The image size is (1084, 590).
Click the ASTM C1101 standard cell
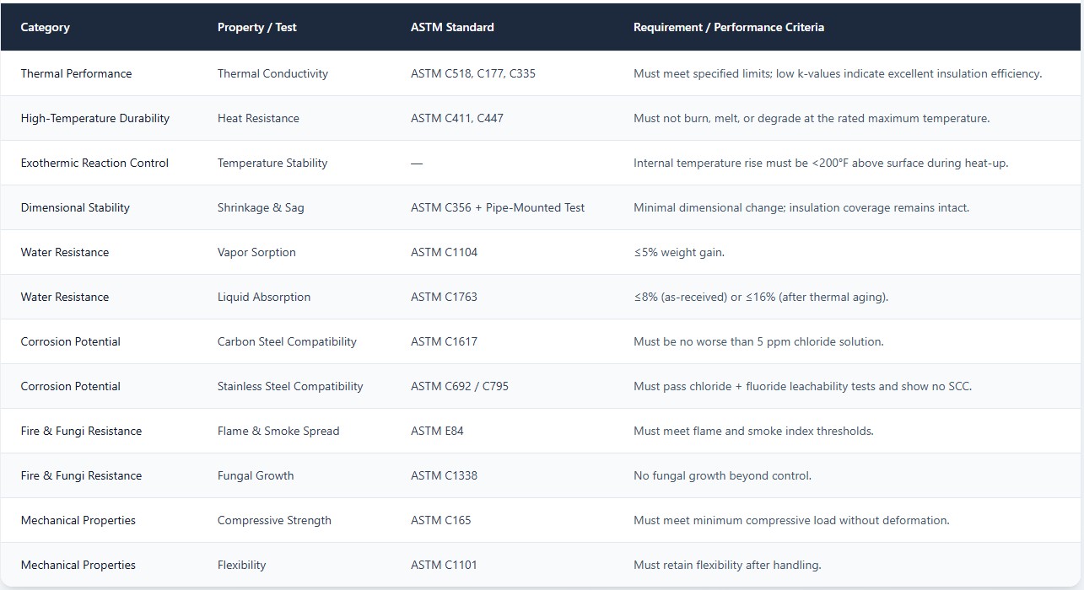(x=444, y=565)
